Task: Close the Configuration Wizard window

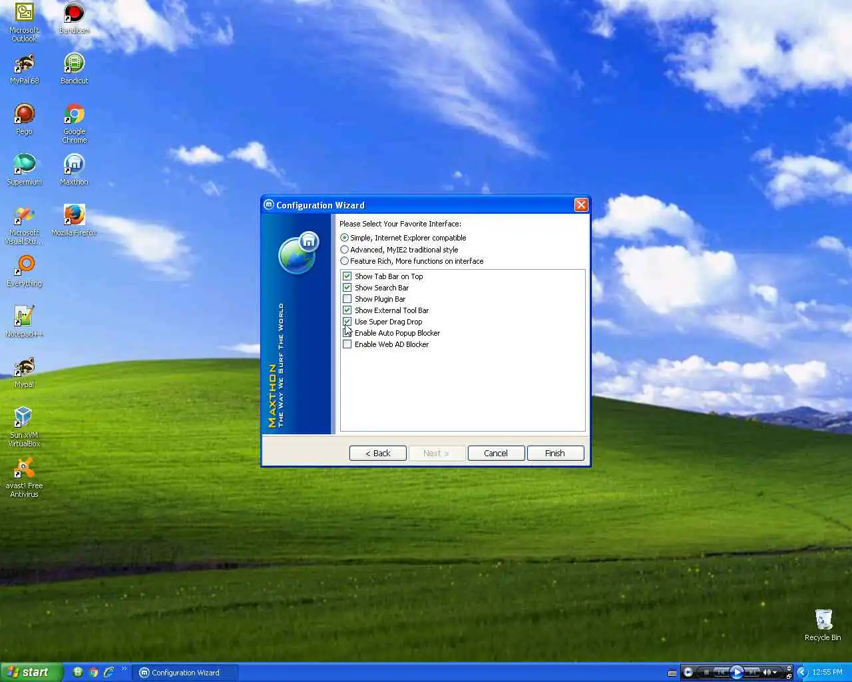Action: coord(581,205)
